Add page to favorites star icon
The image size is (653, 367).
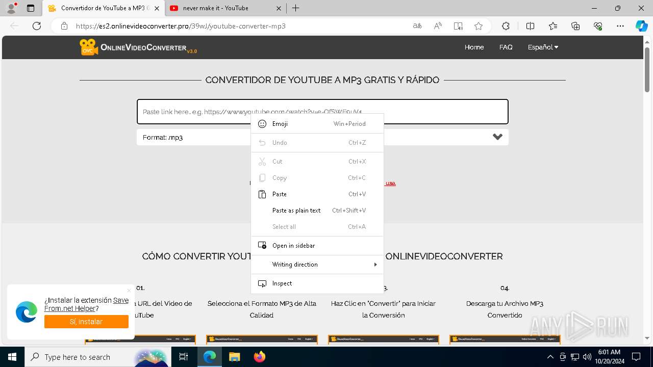click(x=479, y=26)
